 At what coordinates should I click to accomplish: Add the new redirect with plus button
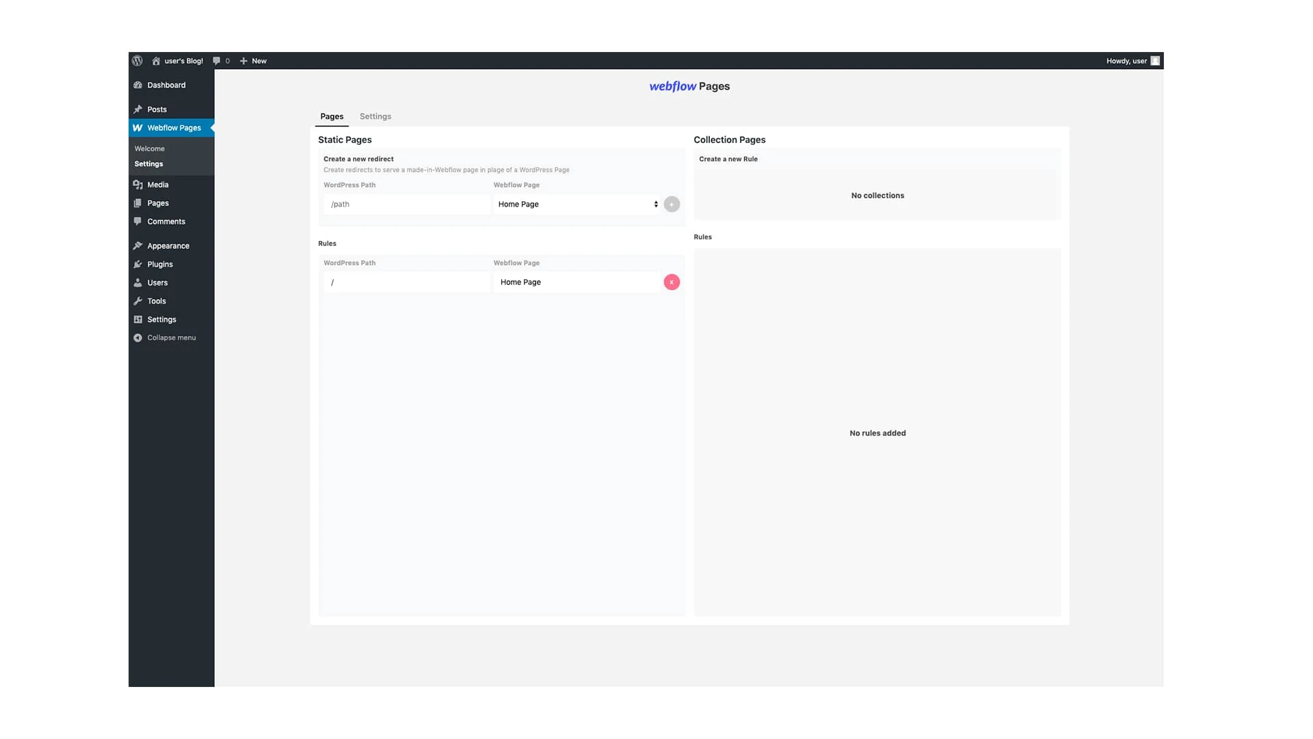tap(672, 204)
